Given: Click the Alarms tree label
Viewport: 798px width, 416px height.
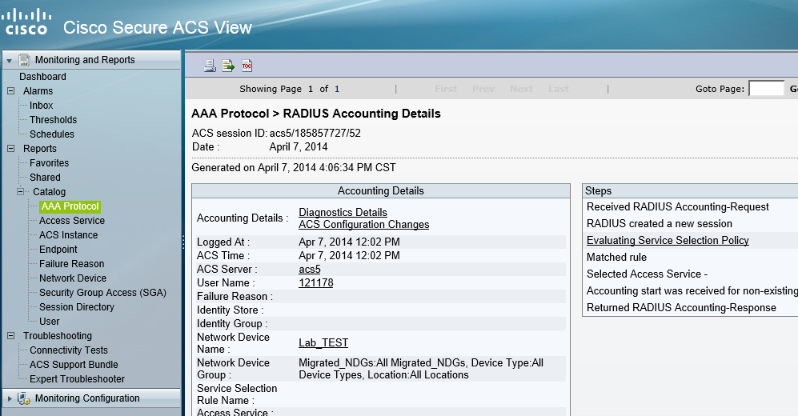Looking at the screenshot, I should tap(38, 91).
